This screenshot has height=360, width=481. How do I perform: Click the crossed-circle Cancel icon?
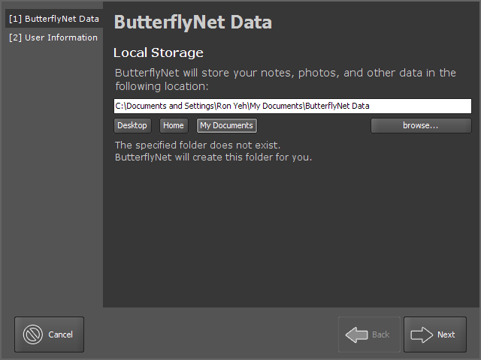(33, 334)
